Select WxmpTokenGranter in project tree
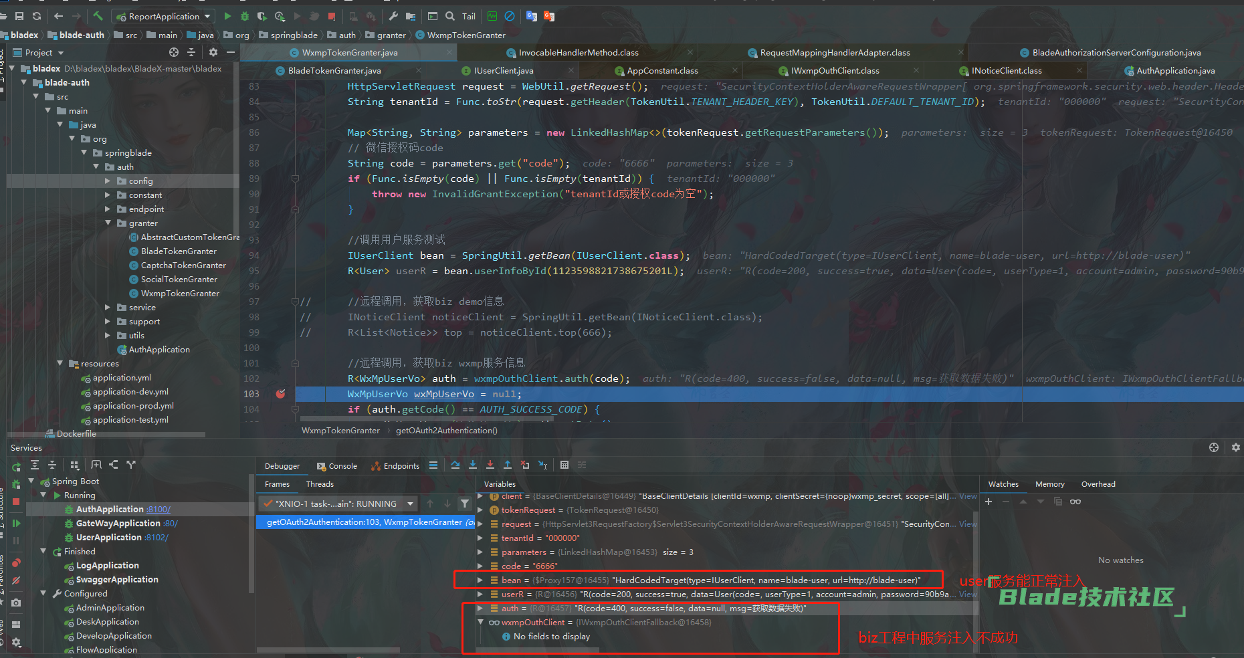The width and height of the screenshot is (1244, 658). tap(180, 294)
